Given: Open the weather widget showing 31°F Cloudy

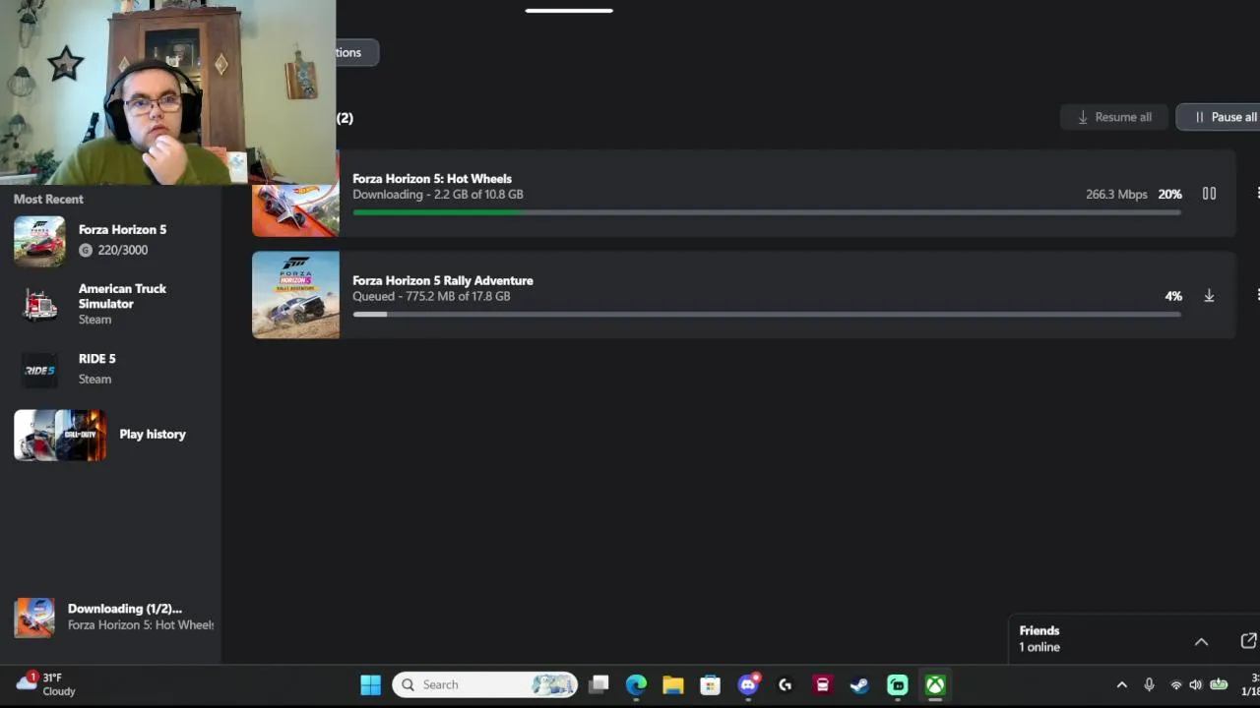Looking at the screenshot, I should point(46,684).
